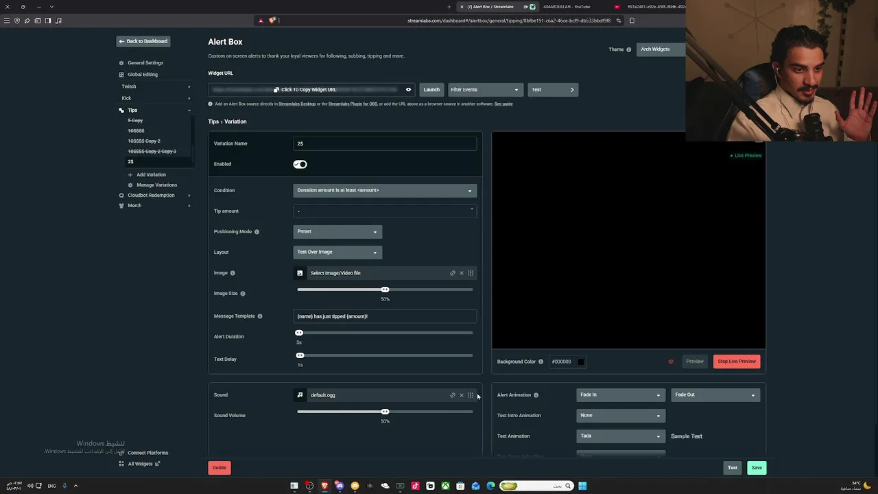Click the info icon beside Background Color
The image size is (878, 494).
[541, 362]
